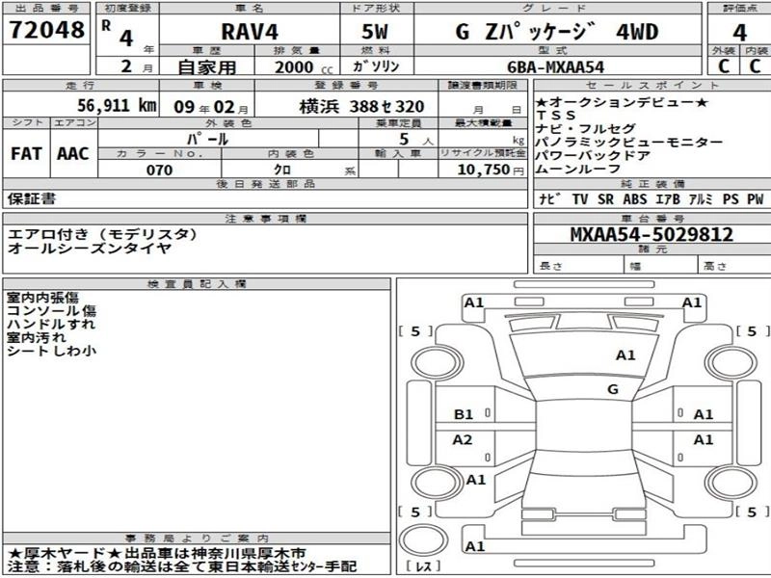Click the [レス] spare tire label
The height and width of the screenshot is (578, 771).
coord(424,566)
